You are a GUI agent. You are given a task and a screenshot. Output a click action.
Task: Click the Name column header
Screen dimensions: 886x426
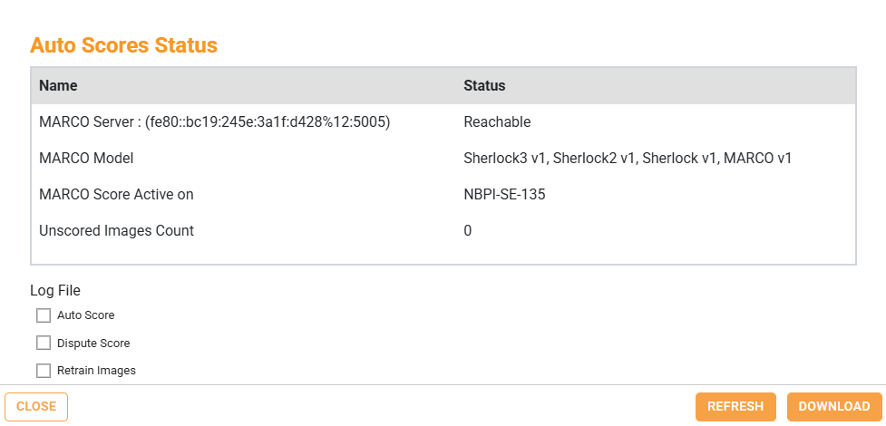[x=59, y=86]
